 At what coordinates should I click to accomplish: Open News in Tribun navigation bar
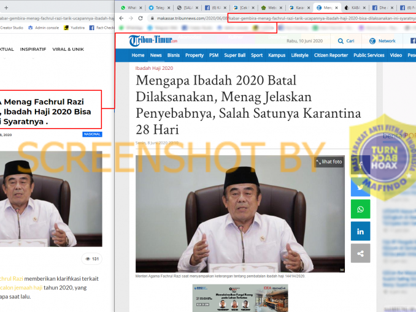pyautogui.click(x=156, y=55)
